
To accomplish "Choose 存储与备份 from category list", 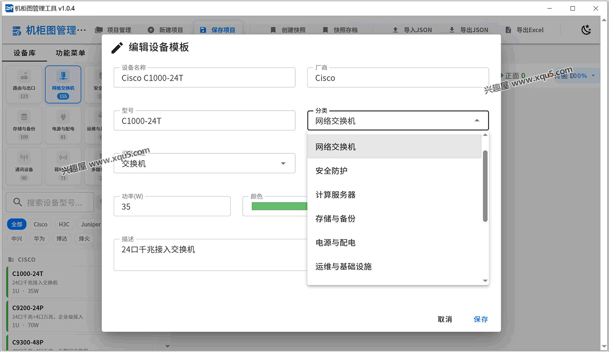I will [394, 219].
